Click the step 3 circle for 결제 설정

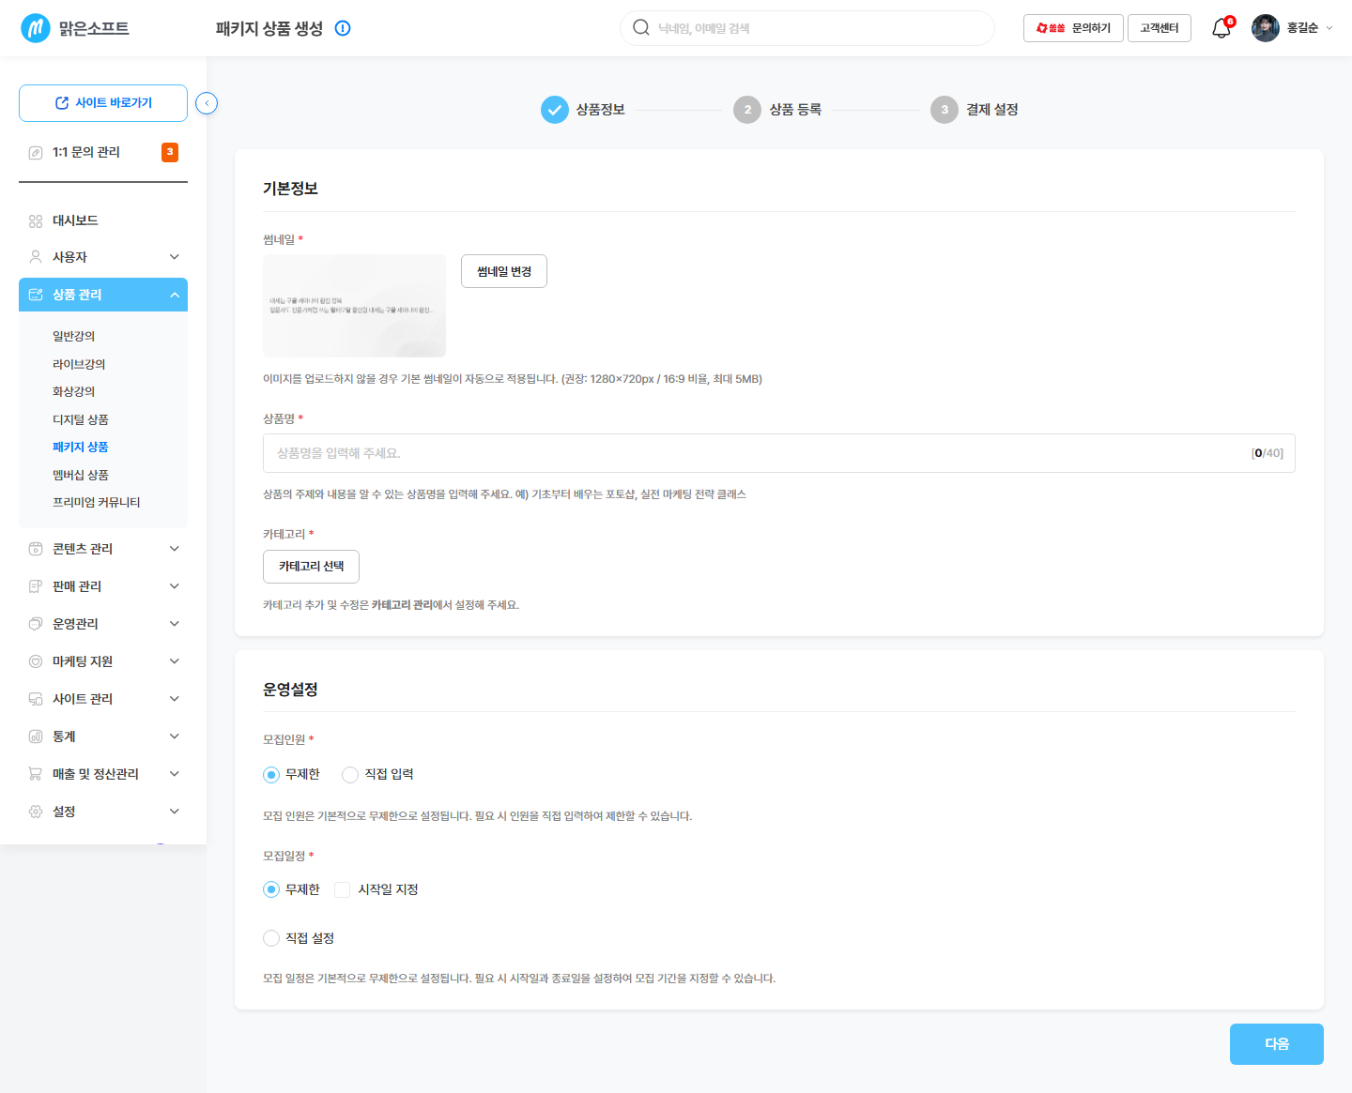point(945,110)
